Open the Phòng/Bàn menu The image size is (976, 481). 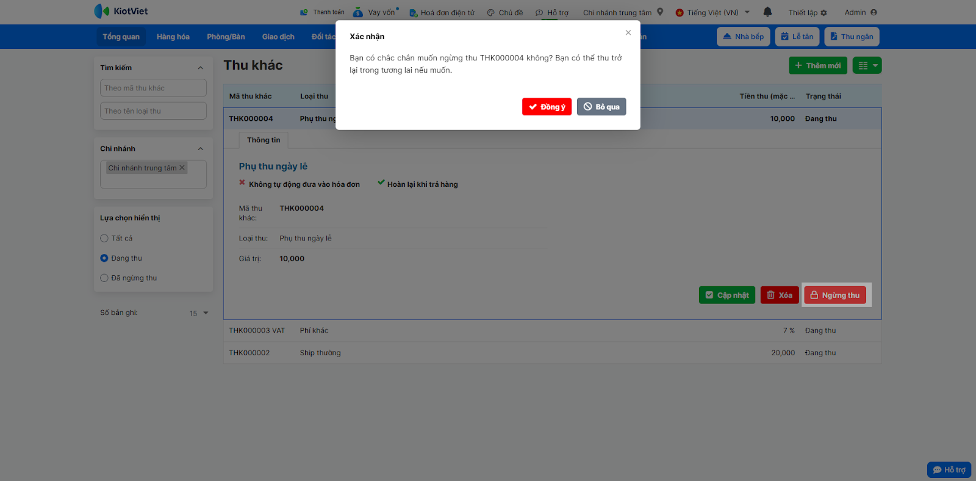point(226,37)
